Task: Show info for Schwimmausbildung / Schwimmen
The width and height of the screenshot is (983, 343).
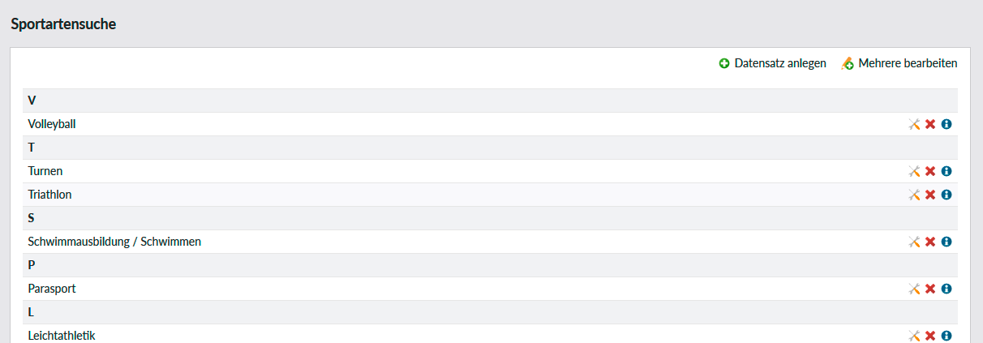Action: pos(946,242)
